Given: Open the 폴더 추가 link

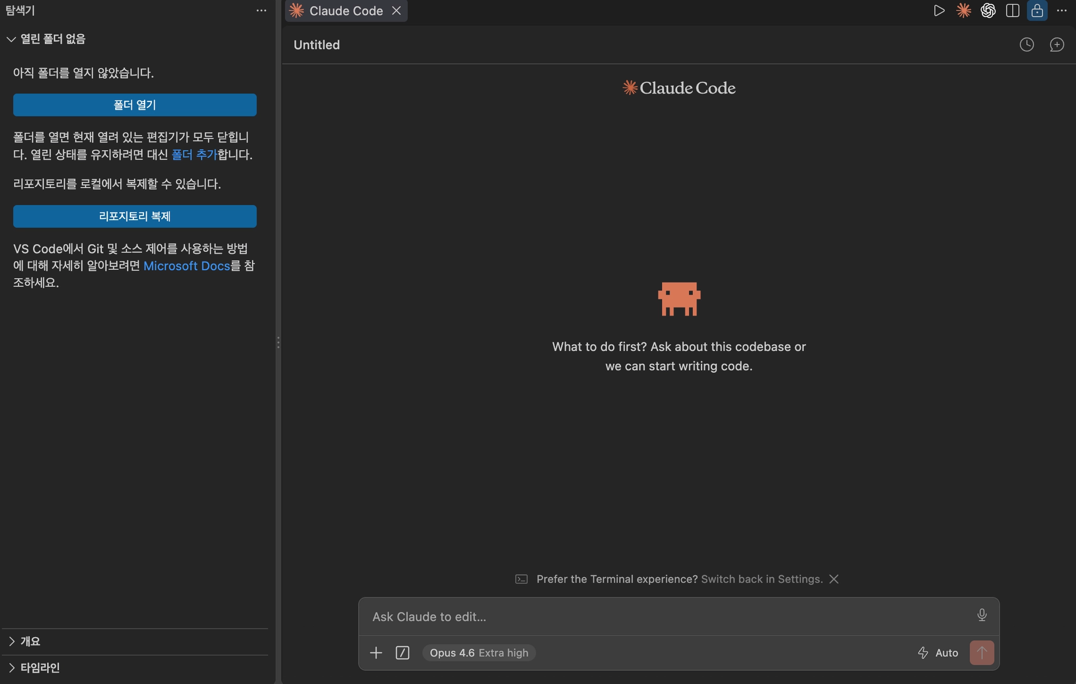Looking at the screenshot, I should 194,155.
